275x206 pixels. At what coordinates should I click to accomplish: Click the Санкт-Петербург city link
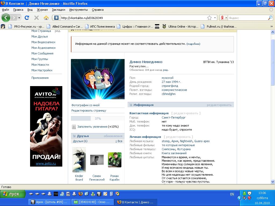coord(174,117)
